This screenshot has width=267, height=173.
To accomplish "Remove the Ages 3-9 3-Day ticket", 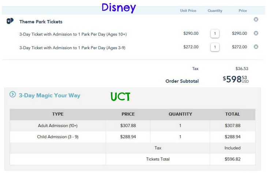I will 256,47.
